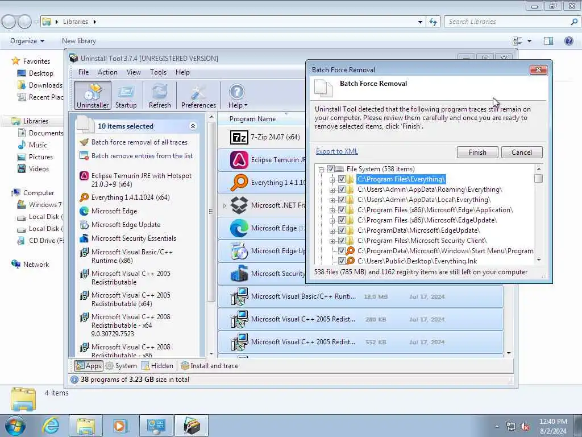
Task: Switch to Install and trace tab
Action: coord(210,366)
